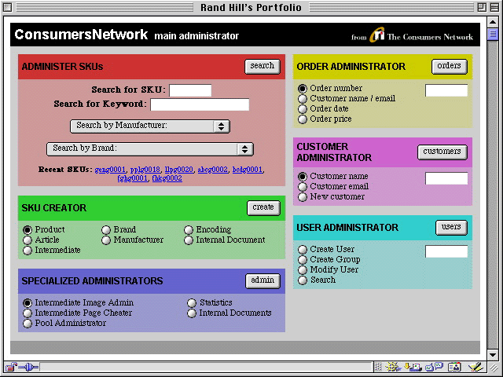Click the window zoom box
Viewport: 503px width, 377px height.
click(x=482, y=7)
